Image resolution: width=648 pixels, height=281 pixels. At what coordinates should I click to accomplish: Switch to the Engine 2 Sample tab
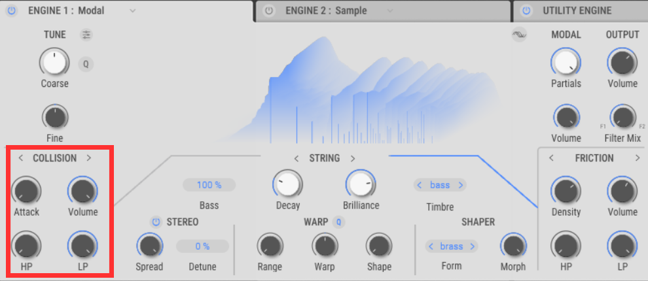pos(382,10)
